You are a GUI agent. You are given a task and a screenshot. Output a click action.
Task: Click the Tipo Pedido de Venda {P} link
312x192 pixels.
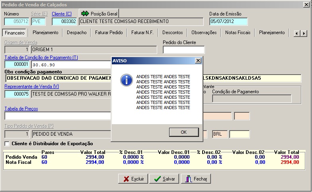point(29,126)
